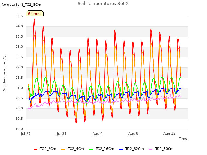Screen dimensions: 207x155
Task: Click the Jul 27 x-axis tick label
Action: coord(26,134)
